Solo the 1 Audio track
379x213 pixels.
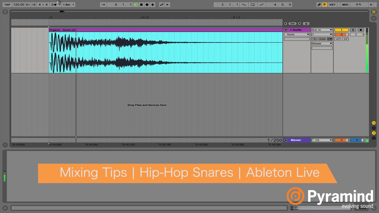[353, 30]
